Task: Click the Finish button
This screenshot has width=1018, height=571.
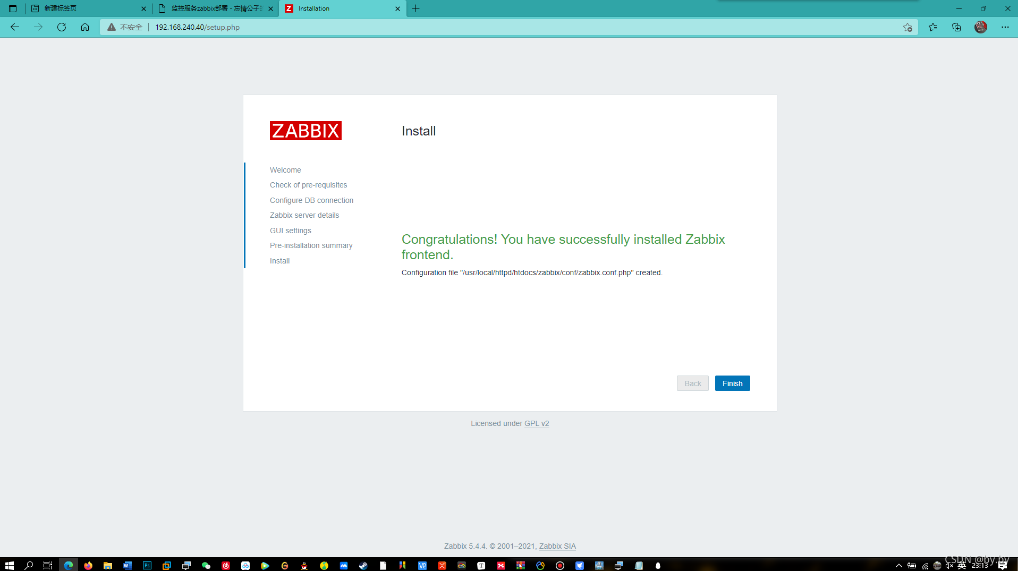Action: (x=732, y=383)
